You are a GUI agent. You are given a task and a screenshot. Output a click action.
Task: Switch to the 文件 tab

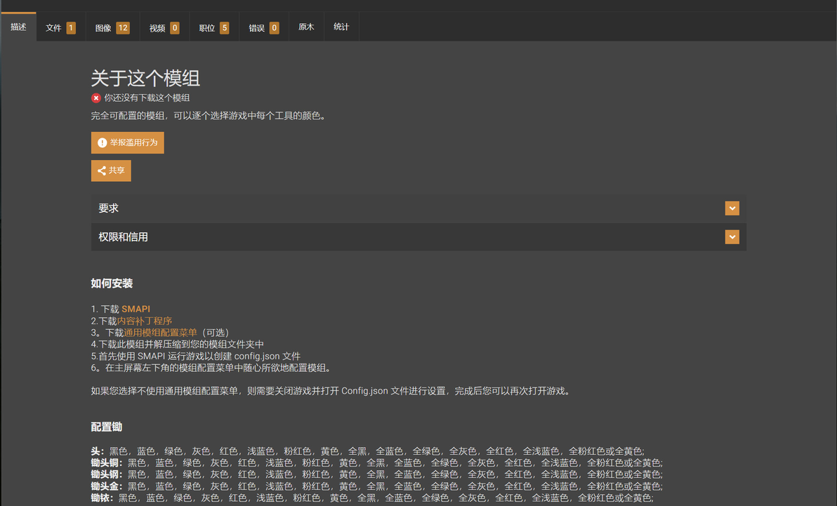click(x=61, y=28)
